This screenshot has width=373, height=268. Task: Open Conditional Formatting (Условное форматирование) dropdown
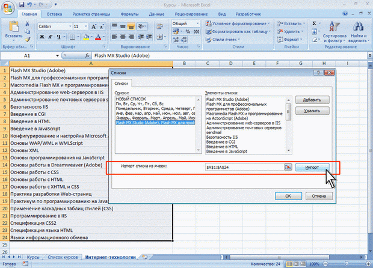click(x=240, y=23)
